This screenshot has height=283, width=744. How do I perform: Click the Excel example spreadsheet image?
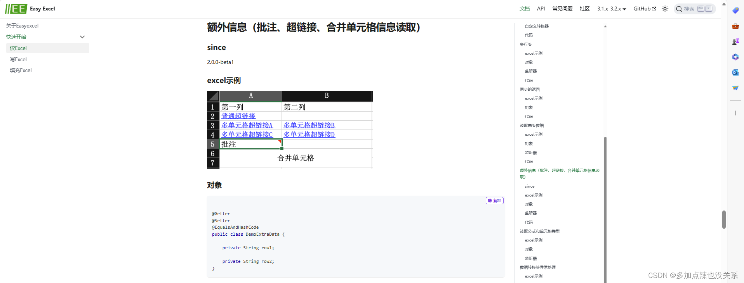(290, 129)
